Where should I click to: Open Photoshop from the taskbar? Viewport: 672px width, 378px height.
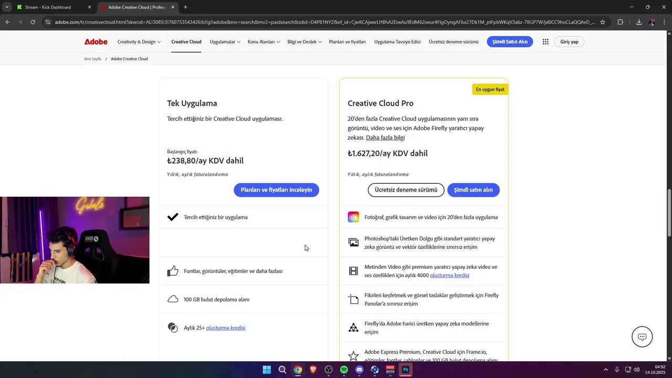(x=405, y=370)
